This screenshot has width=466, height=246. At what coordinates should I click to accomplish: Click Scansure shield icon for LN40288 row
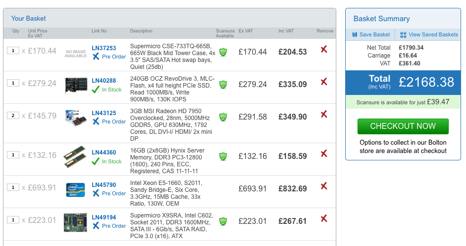tap(223, 85)
